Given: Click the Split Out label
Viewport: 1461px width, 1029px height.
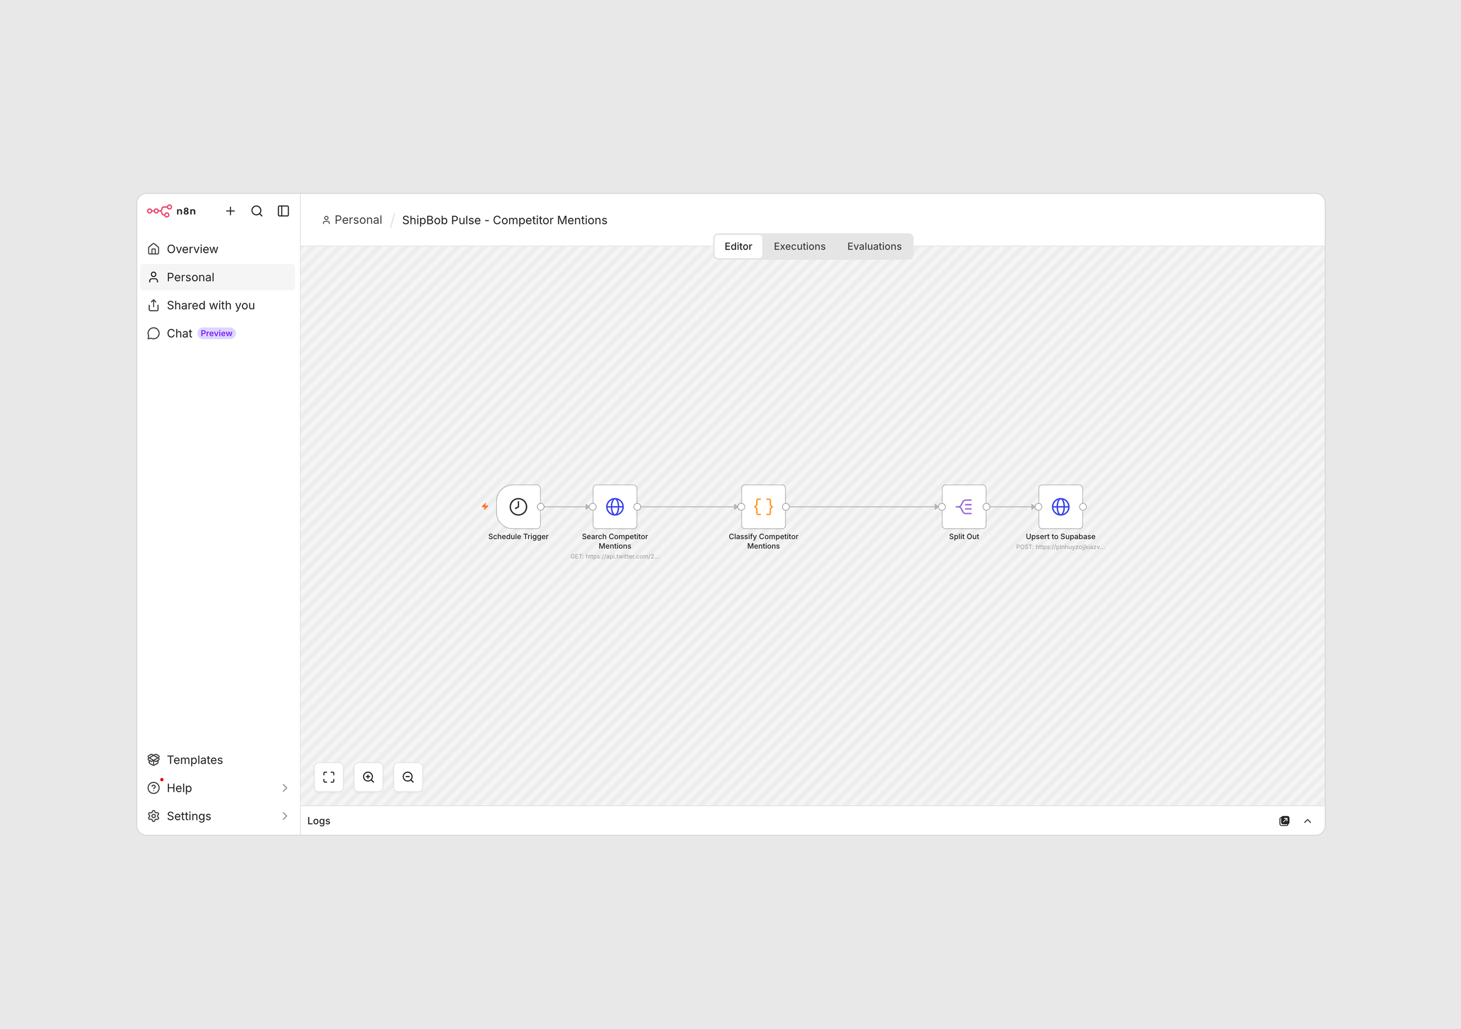Looking at the screenshot, I should (964, 536).
